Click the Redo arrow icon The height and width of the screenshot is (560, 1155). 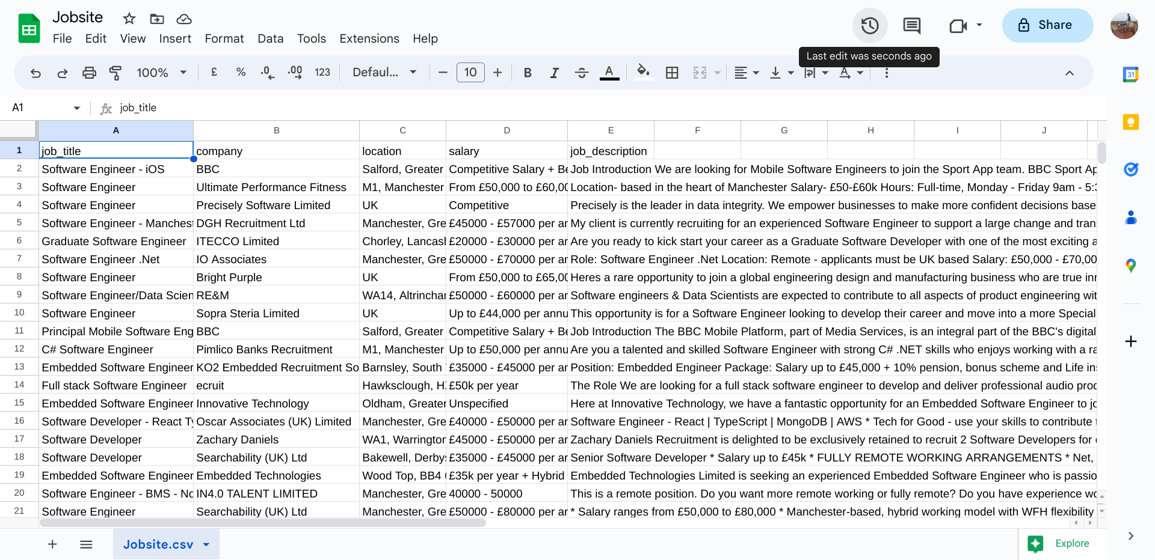[62, 73]
